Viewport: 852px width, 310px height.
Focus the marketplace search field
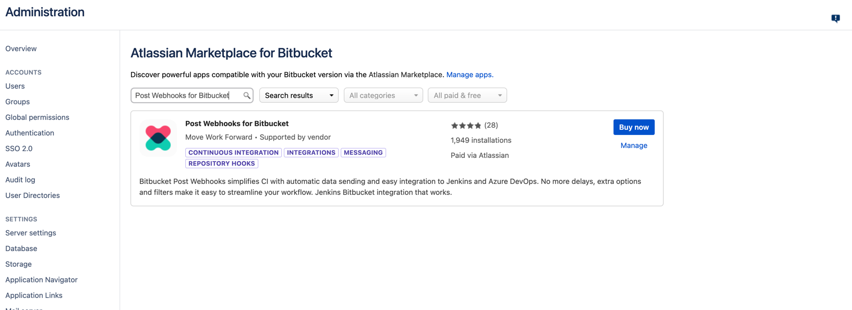tap(192, 95)
